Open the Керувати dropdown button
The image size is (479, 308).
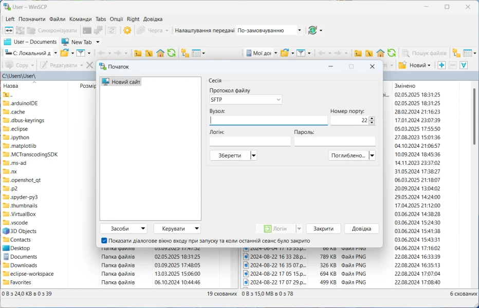(x=177, y=228)
